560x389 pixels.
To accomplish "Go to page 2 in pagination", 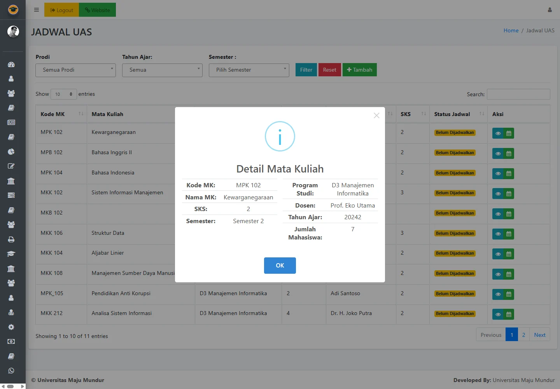I will 523,335.
